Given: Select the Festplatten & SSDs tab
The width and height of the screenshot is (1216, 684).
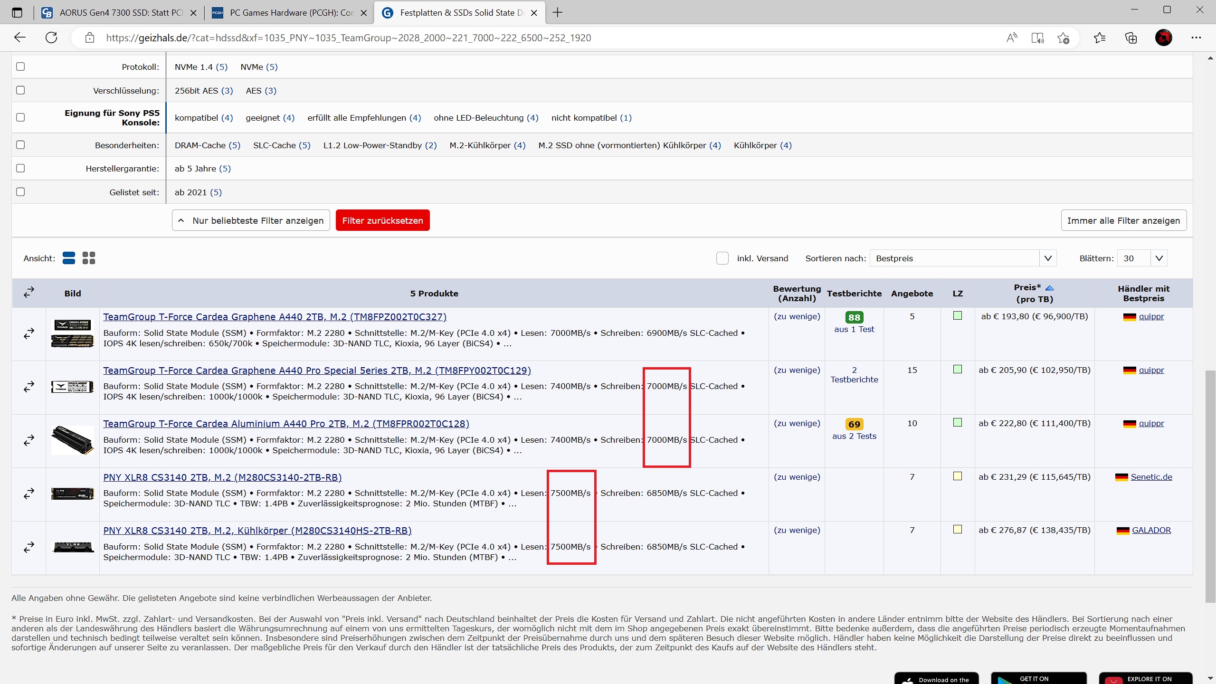Looking at the screenshot, I should [460, 13].
